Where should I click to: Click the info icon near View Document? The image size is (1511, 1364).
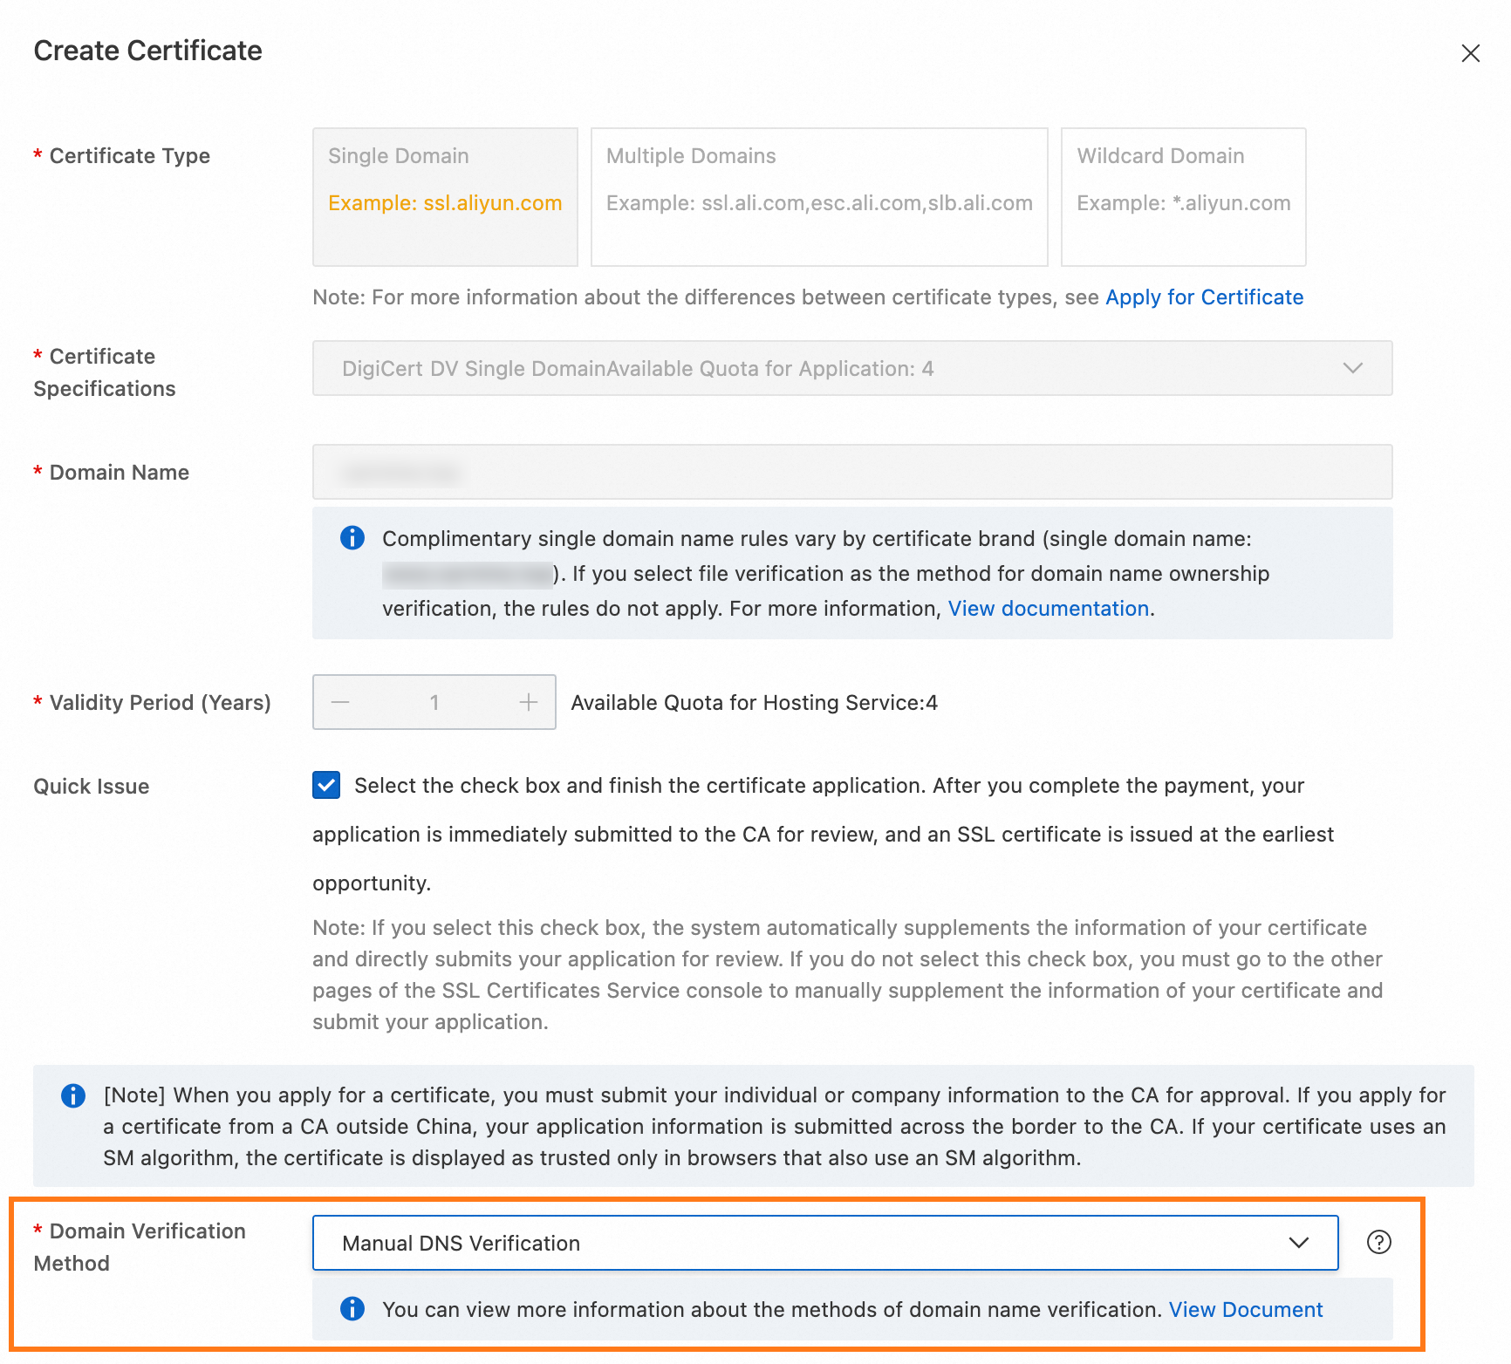pyautogui.click(x=352, y=1308)
